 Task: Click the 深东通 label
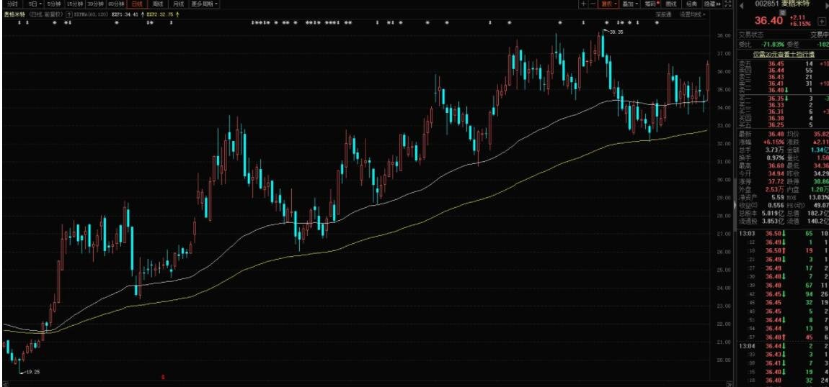pos(663,15)
